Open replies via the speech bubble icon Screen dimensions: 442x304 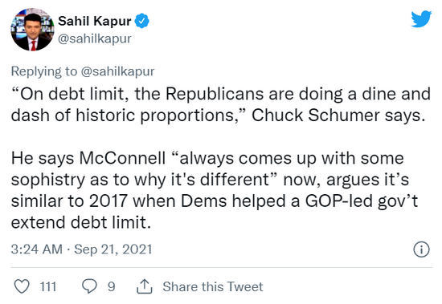(89, 286)
